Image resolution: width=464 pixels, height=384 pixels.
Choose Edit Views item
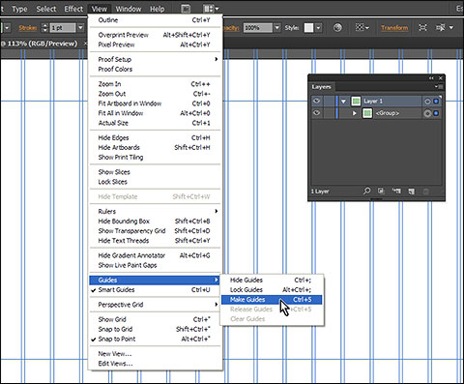tap(154, 364)
